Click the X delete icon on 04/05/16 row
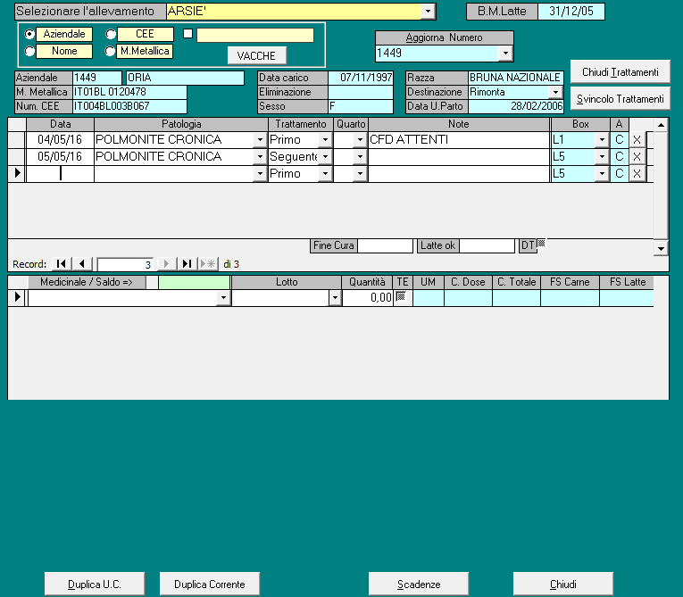This screenshot has width=683, height=597. tap(637, 140)
